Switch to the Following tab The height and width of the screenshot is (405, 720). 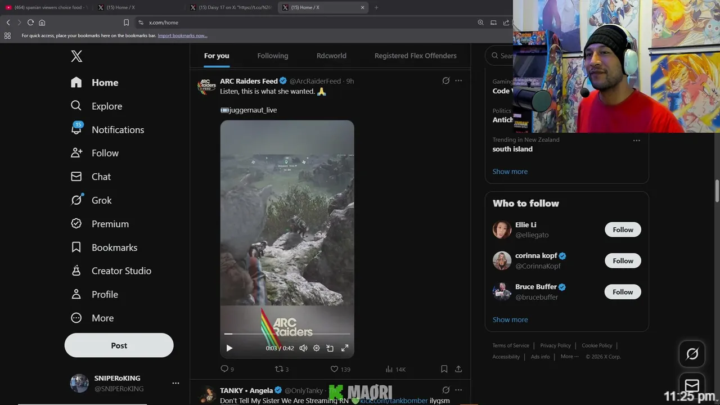pos(273,56)
